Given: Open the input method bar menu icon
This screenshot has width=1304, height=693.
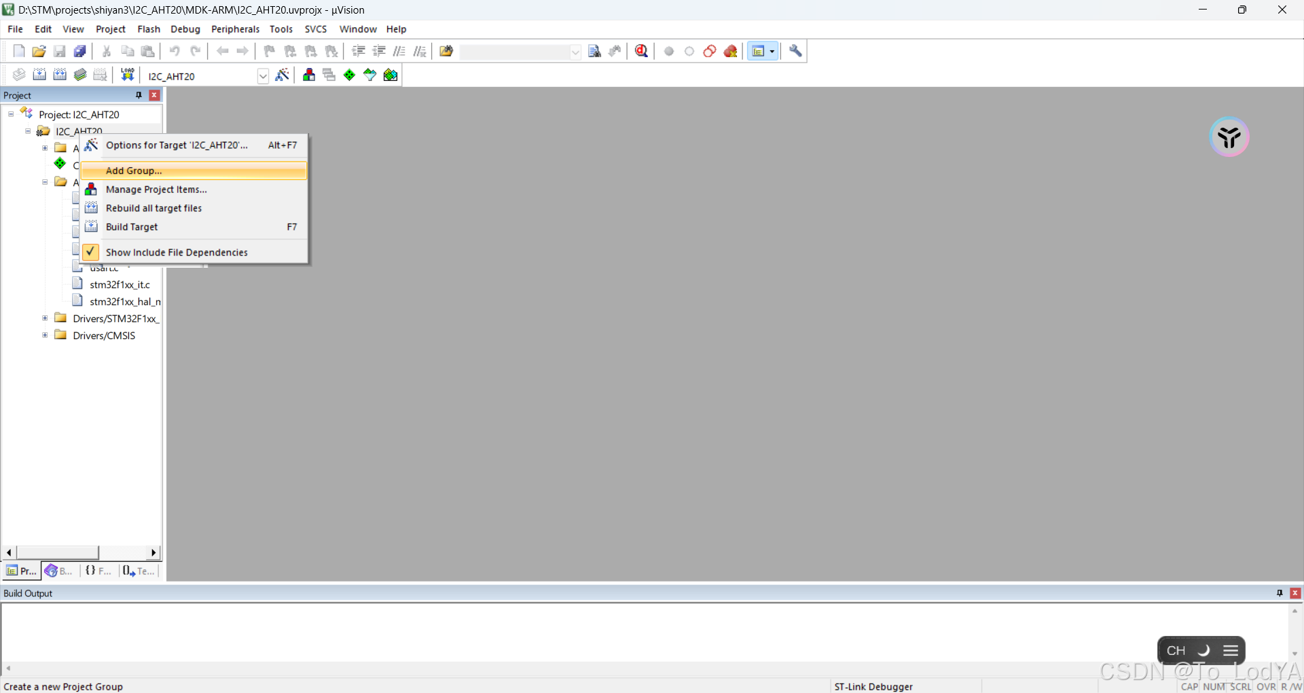Looking at the screenshot, I should click(1231, 651).
